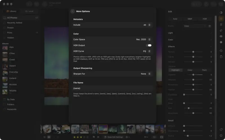Image resolution: width=225 pixels, height=140 pixels.
Task: Toggle HDR Output switch
Action: (149, 45)
